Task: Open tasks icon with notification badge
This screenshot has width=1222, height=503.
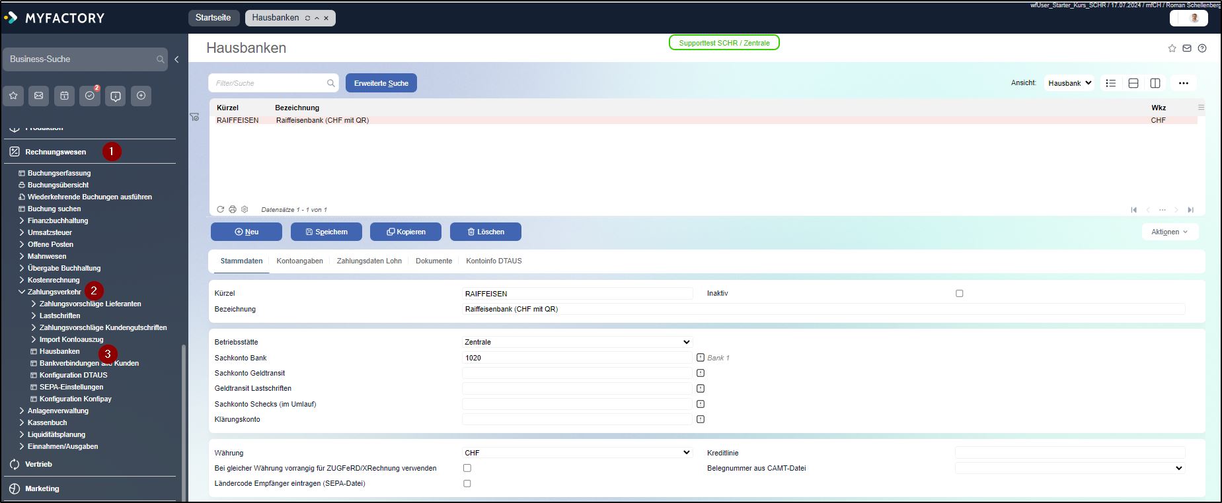Action: click(x=90, y=96)
